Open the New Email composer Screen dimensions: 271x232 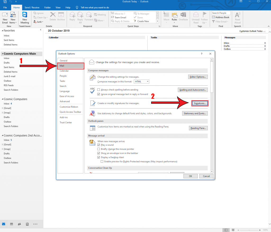coord(5,17)
